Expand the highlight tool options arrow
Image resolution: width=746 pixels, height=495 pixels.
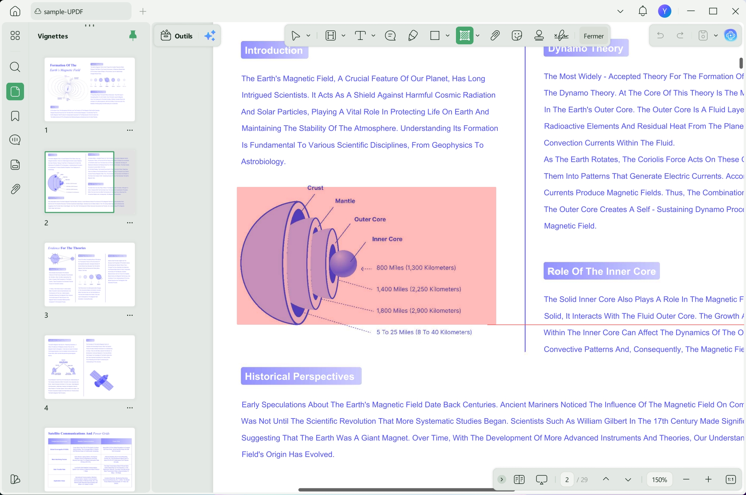coord(343,35)
